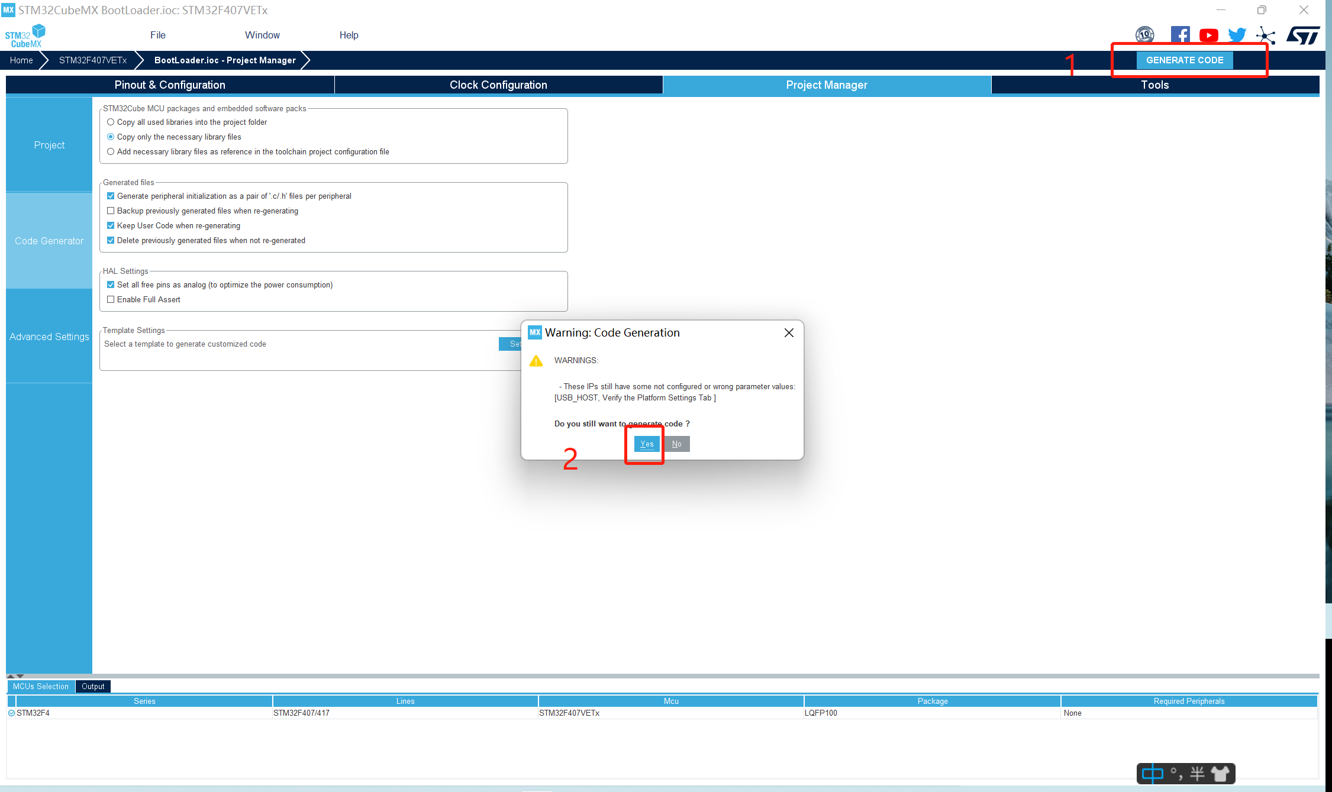Click the IME Chinese mode icon
This screenshot has width=1332, height=792.
1152,773
